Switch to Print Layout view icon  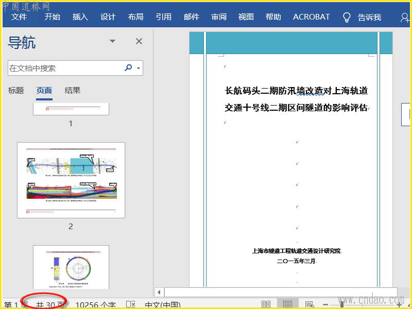coord(288,305)
